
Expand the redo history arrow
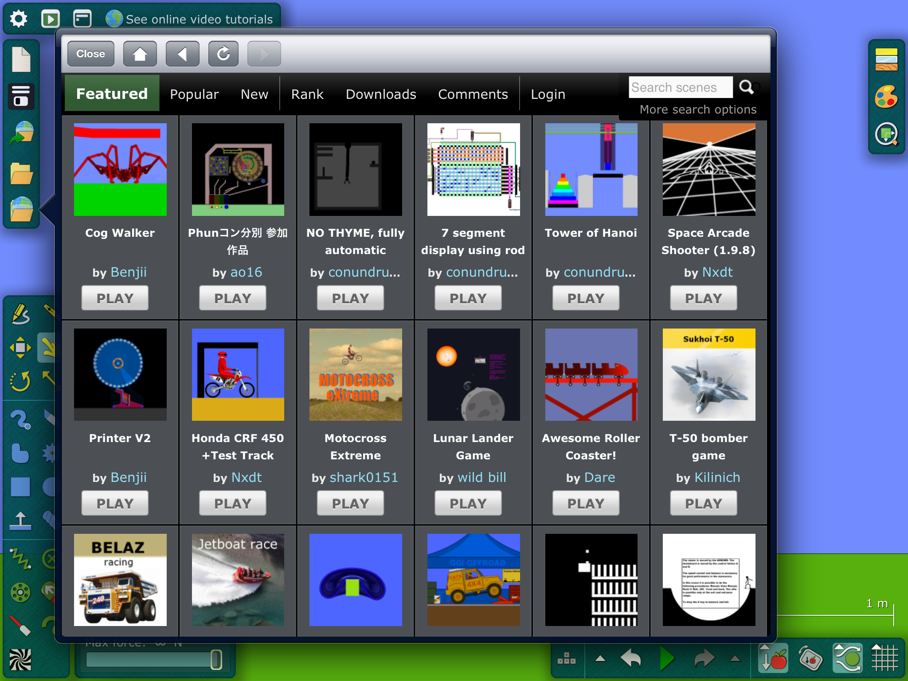(735, 659)
